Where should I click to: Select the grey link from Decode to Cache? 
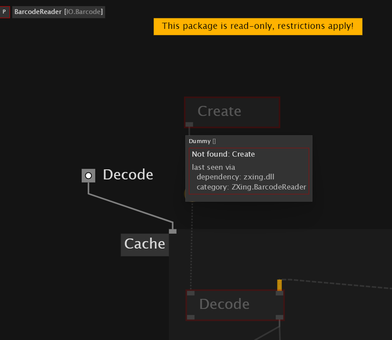pos(130,208)
